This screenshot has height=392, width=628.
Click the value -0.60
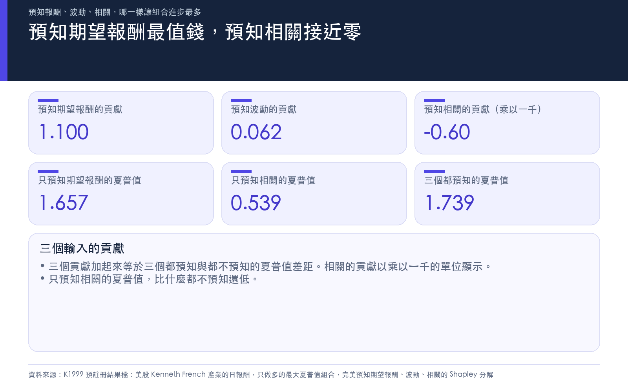click(447, 132)
